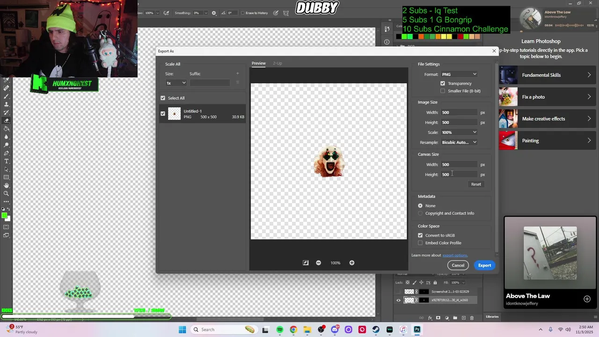The image size is (599, 337).
Task: Open the Scale 100% dropdown
Action: (459, 132)
